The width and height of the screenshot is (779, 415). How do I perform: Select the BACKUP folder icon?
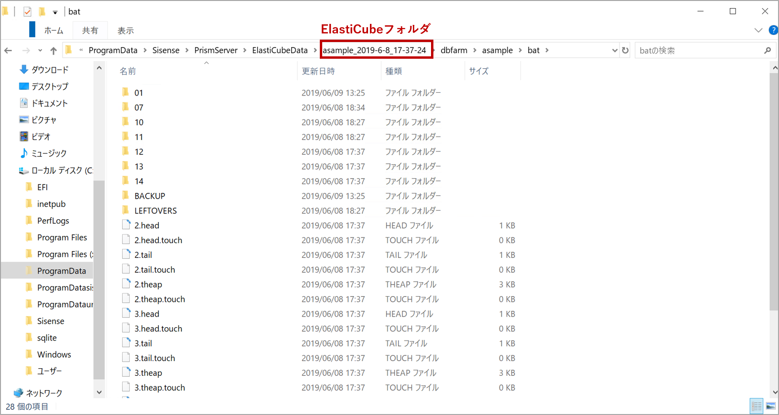tap(126, 195)
